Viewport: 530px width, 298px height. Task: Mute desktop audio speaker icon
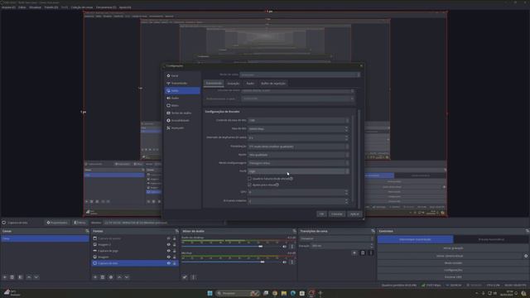[284, 247]
